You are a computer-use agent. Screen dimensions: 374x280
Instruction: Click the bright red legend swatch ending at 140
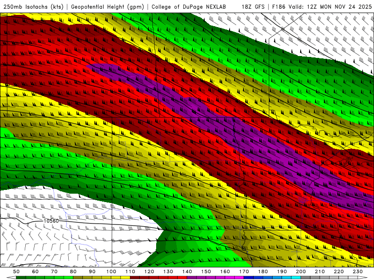182,278
